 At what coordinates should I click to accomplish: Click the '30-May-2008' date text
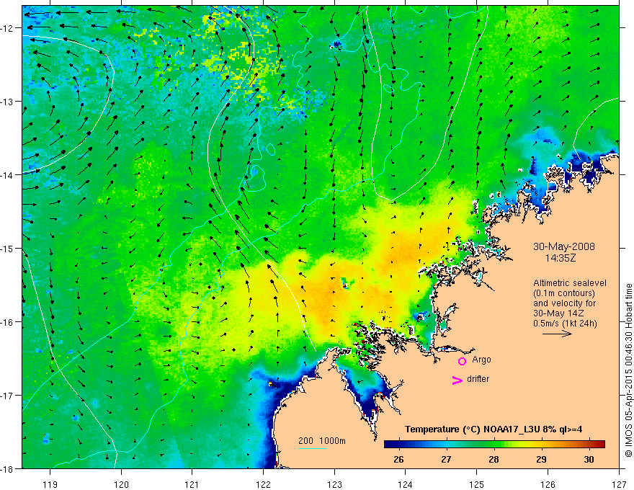coord(564,246)
